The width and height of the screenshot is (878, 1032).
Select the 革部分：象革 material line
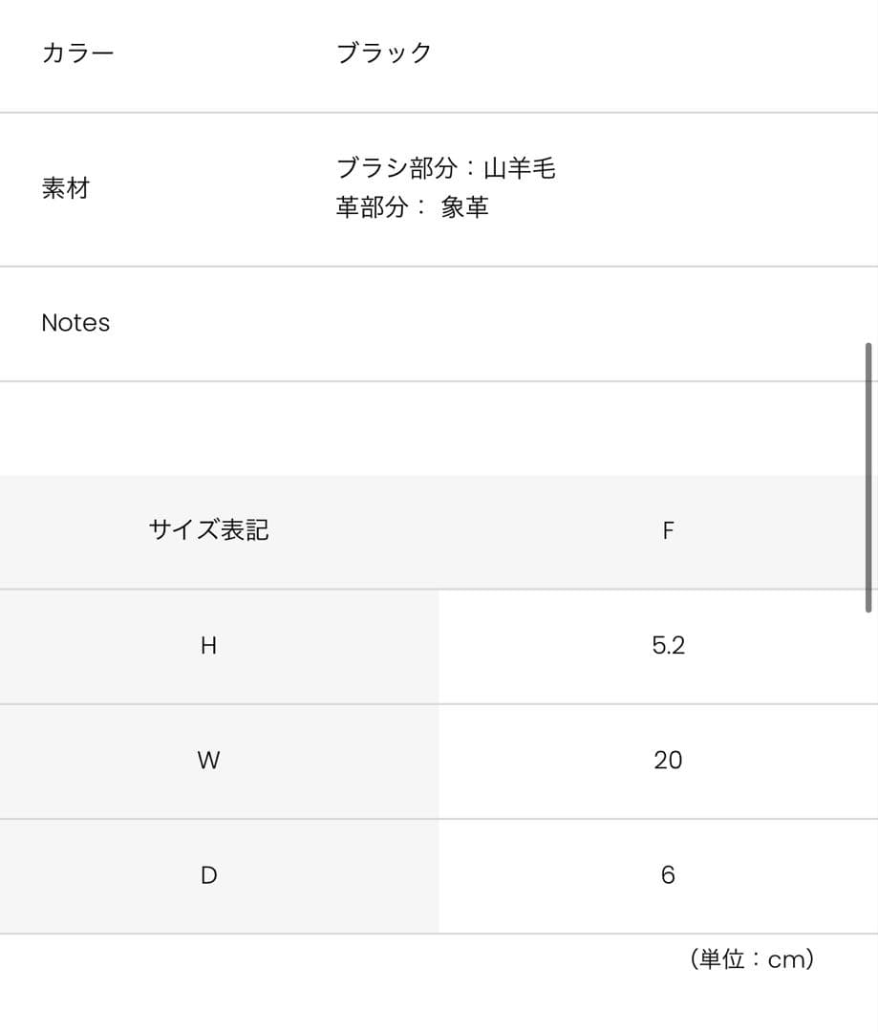click(412, 207)
